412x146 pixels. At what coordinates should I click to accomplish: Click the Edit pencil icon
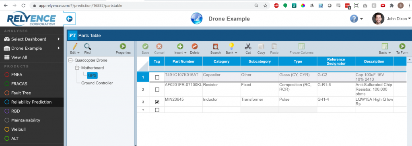pyautogui.click(x=74, y=47)
